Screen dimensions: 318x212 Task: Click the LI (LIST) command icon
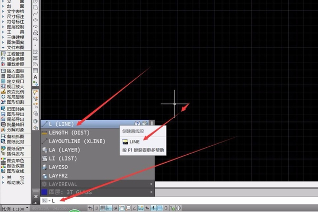click(x=45, y=158)
